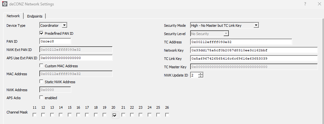Screen dimensions: 324x124
Task: Tick the Static NWK Address checkbox
Action: (x=41, y=82)
